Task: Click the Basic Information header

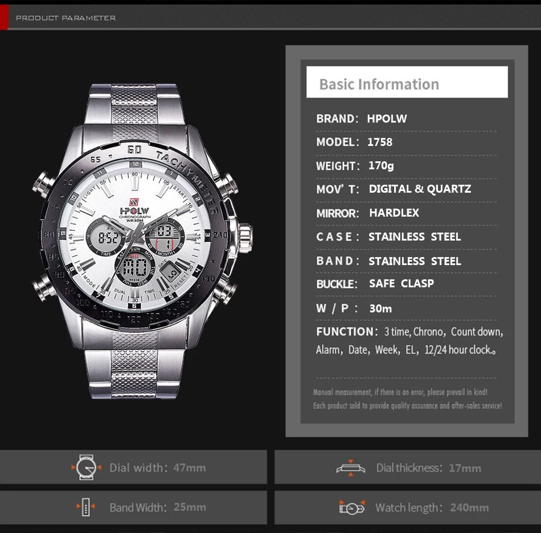Action: pyautogui.click(x=407, y=82)
